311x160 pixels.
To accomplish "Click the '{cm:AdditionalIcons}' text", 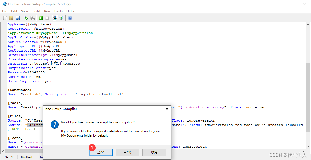I will coord(203,107).
